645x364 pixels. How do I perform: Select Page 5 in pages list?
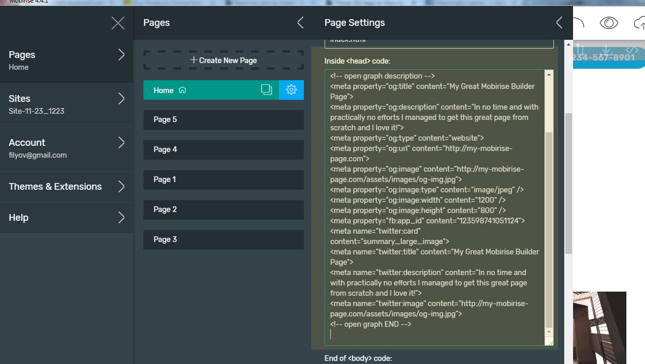(x=224, y=119)
